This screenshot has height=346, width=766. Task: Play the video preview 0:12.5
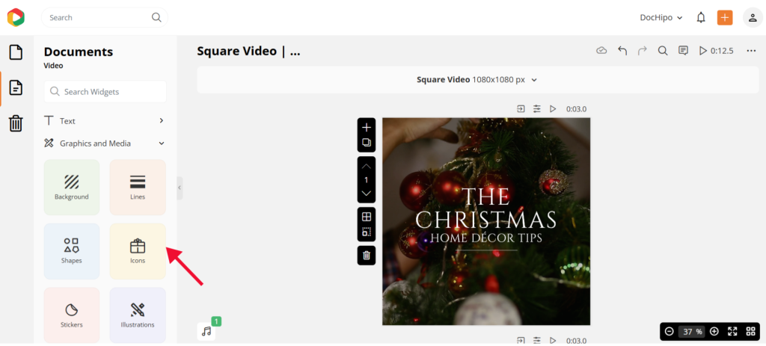click(x=716, y=51)
